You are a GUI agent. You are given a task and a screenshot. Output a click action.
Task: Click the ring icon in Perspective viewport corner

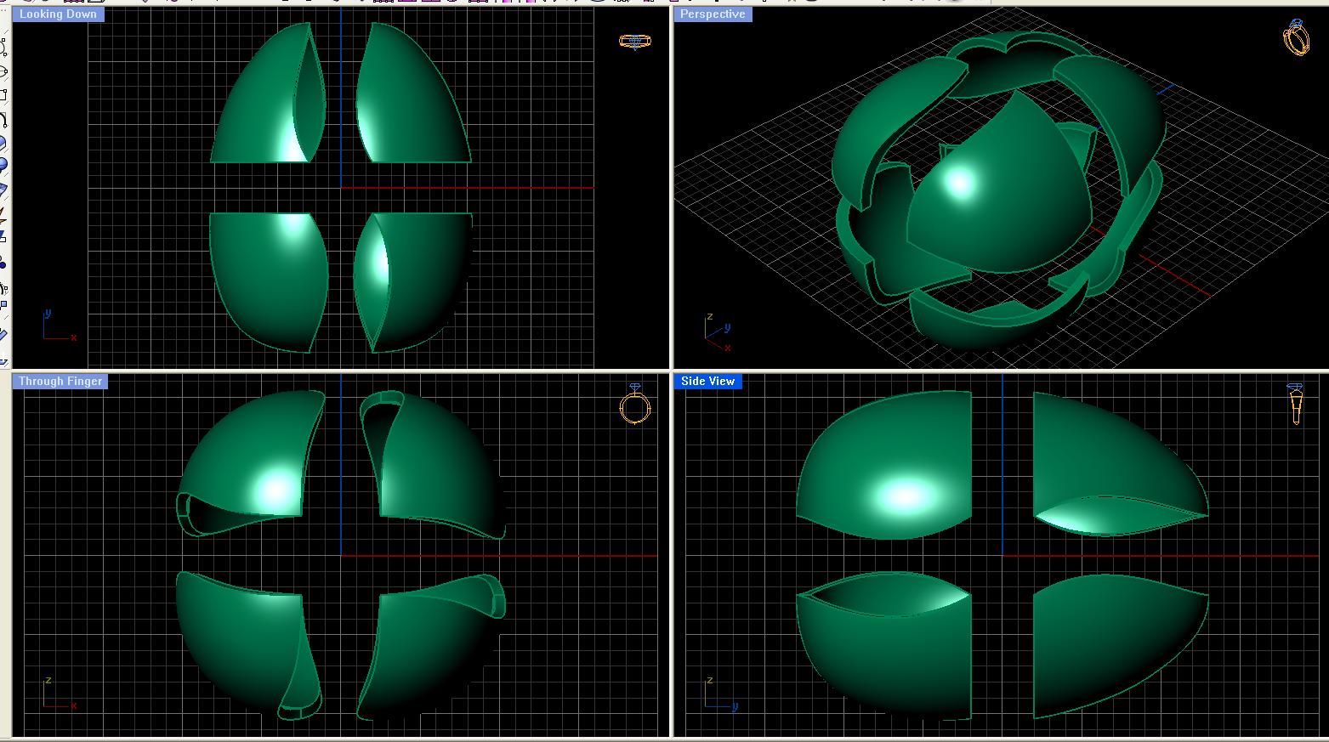point(1296,38)
